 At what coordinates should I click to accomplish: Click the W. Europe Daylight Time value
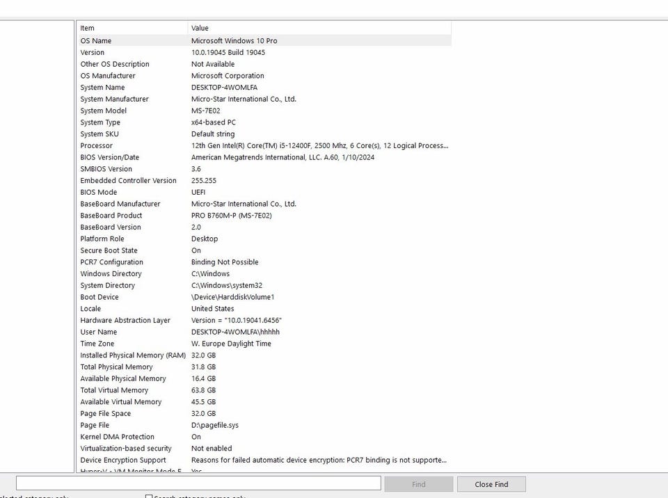tap(231, 344)
